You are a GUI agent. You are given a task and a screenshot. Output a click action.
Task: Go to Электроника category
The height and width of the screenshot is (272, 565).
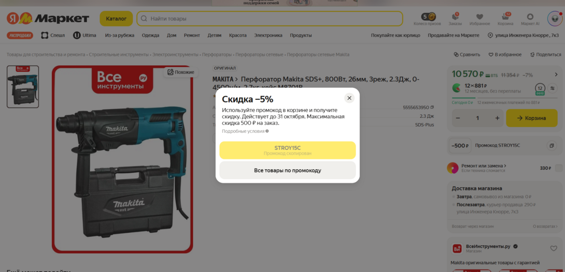click(268, 35)
